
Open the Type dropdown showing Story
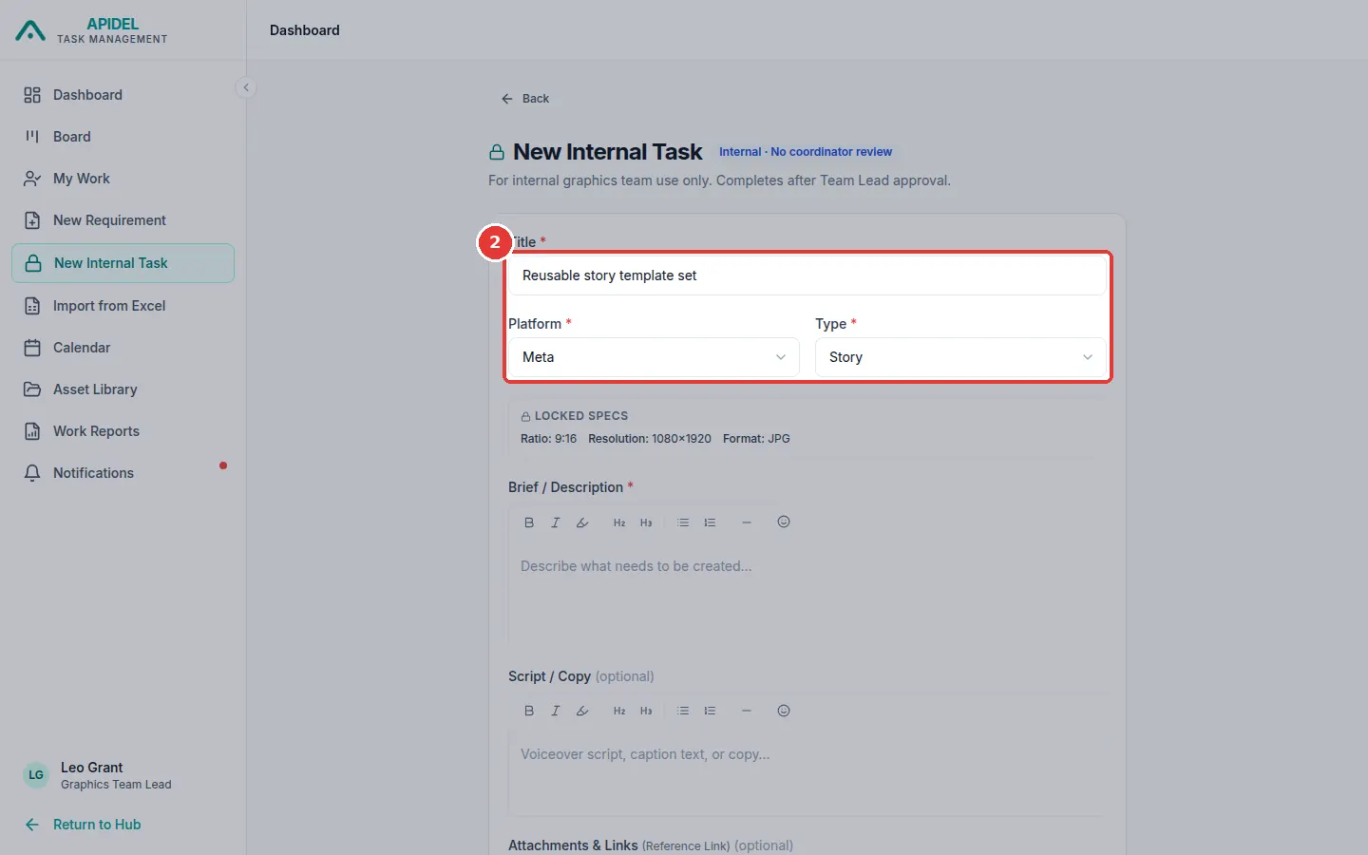[960, 357]
